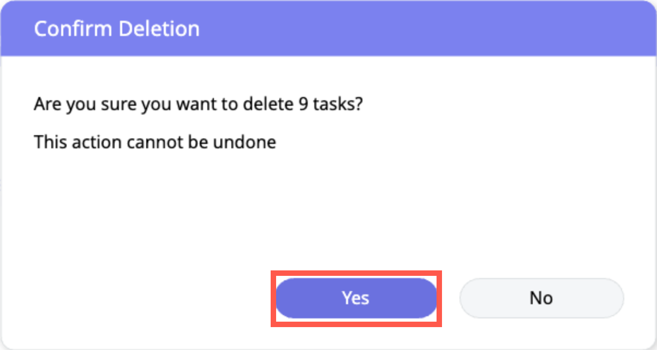
Task: Click the "Confirm Deletion" dialog title
Action: 117,28
